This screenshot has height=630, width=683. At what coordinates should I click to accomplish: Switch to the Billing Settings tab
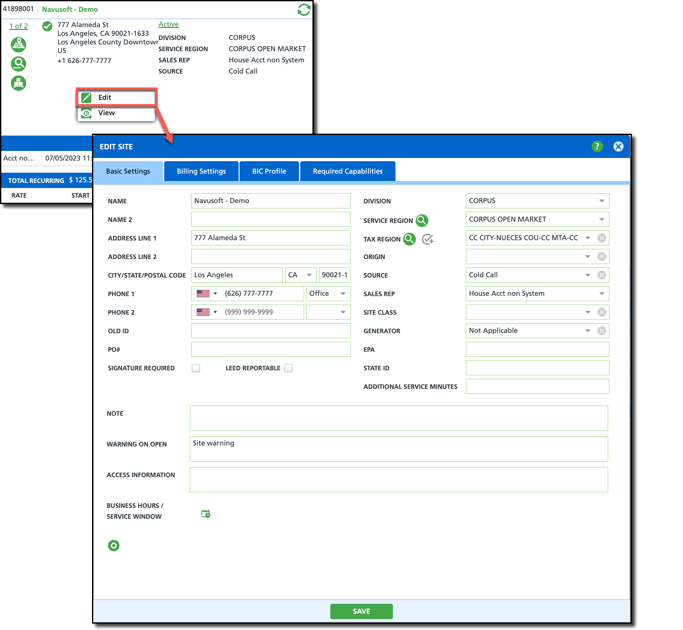(201, 171)
